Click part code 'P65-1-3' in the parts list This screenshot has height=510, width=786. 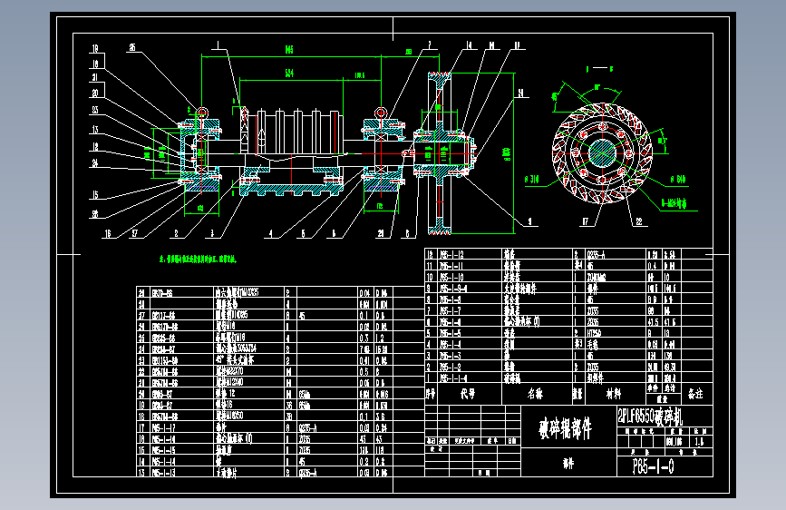coord(450,356)
